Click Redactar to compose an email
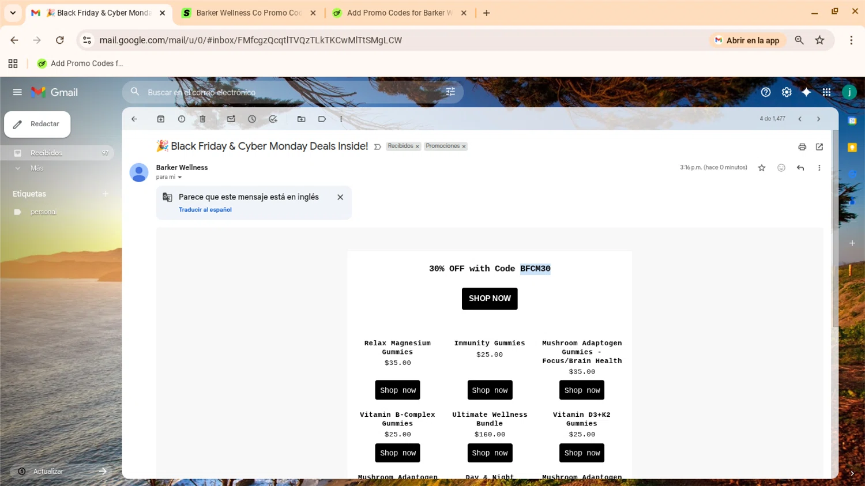Image resolution: width=865 pixels, height=486 pixels. pyautogui.click(x=37, y=124)
